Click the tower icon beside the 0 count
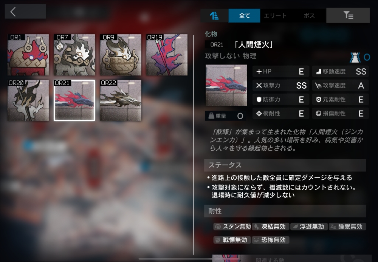Screen dimensions: 378x262 point(355,57)
